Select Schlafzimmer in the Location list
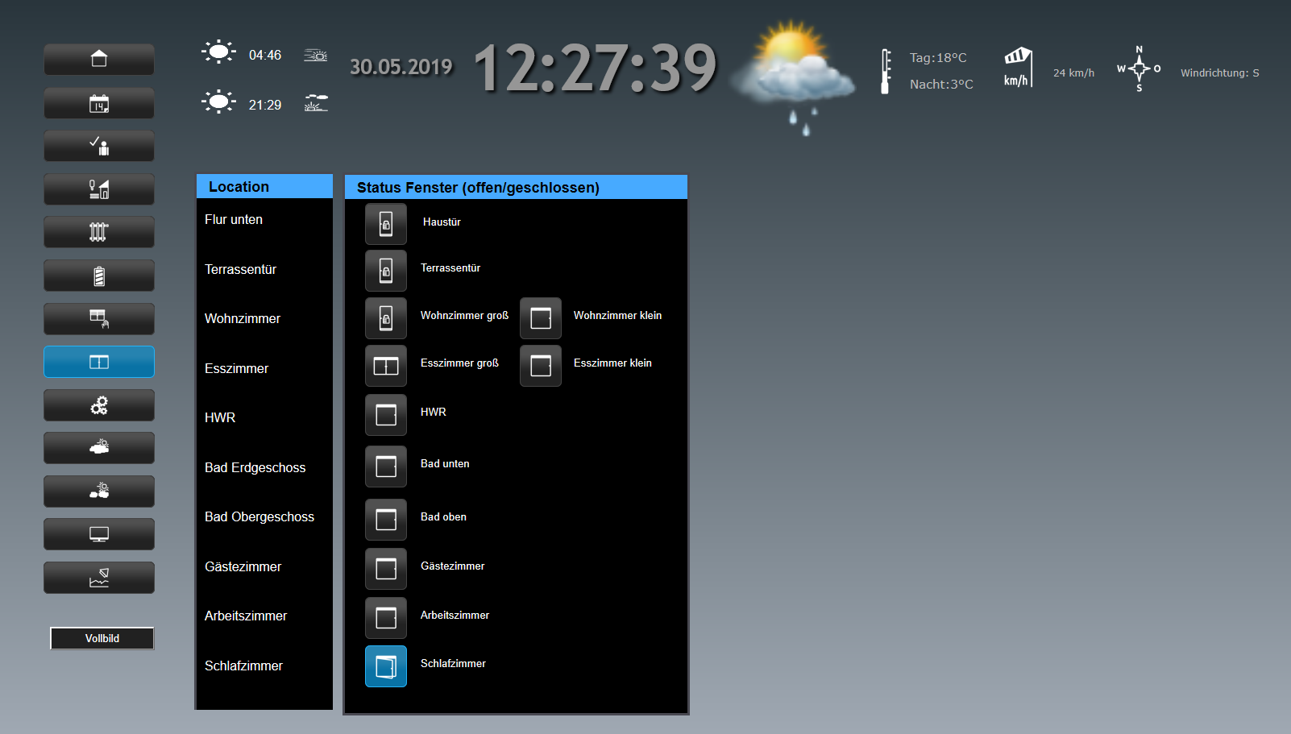The width and height of the screenshot is (1291, 734). pyautogui.click(x=243, y=666)
